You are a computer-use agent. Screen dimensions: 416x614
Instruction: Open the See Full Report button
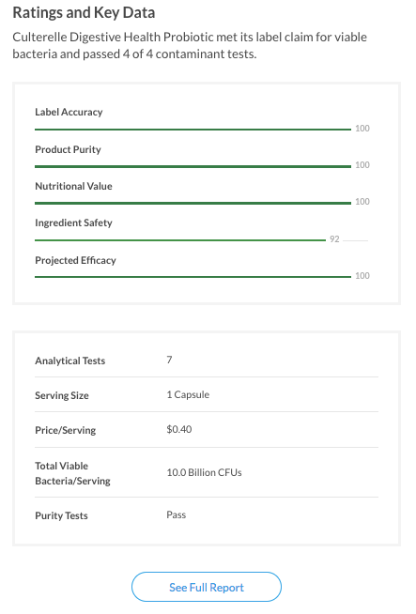(x=207, y=587)
